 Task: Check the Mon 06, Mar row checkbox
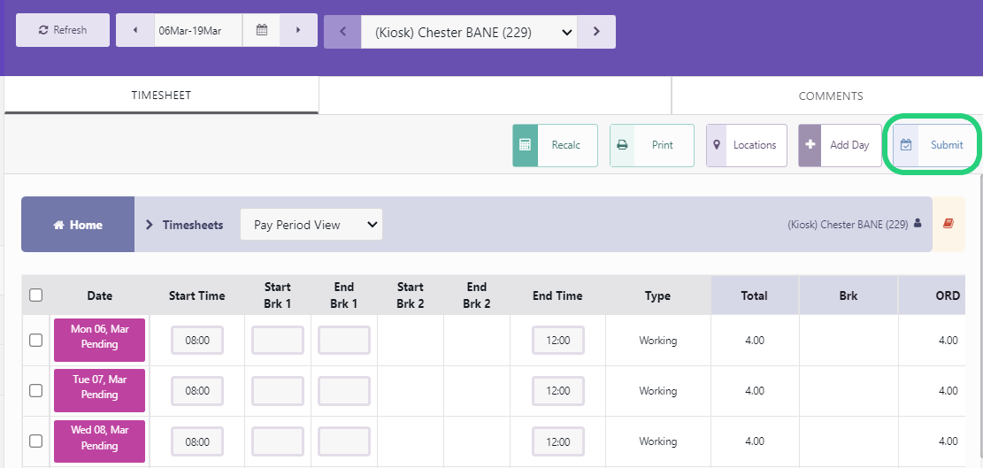(35, 341)
